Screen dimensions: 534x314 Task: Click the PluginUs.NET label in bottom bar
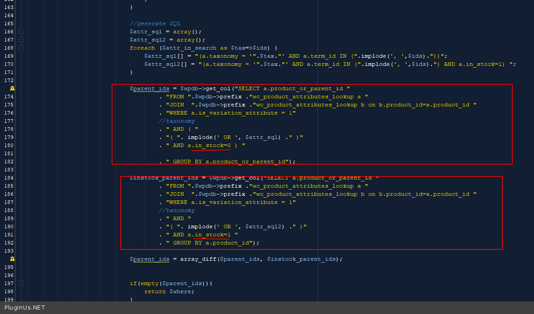(24, 308)
